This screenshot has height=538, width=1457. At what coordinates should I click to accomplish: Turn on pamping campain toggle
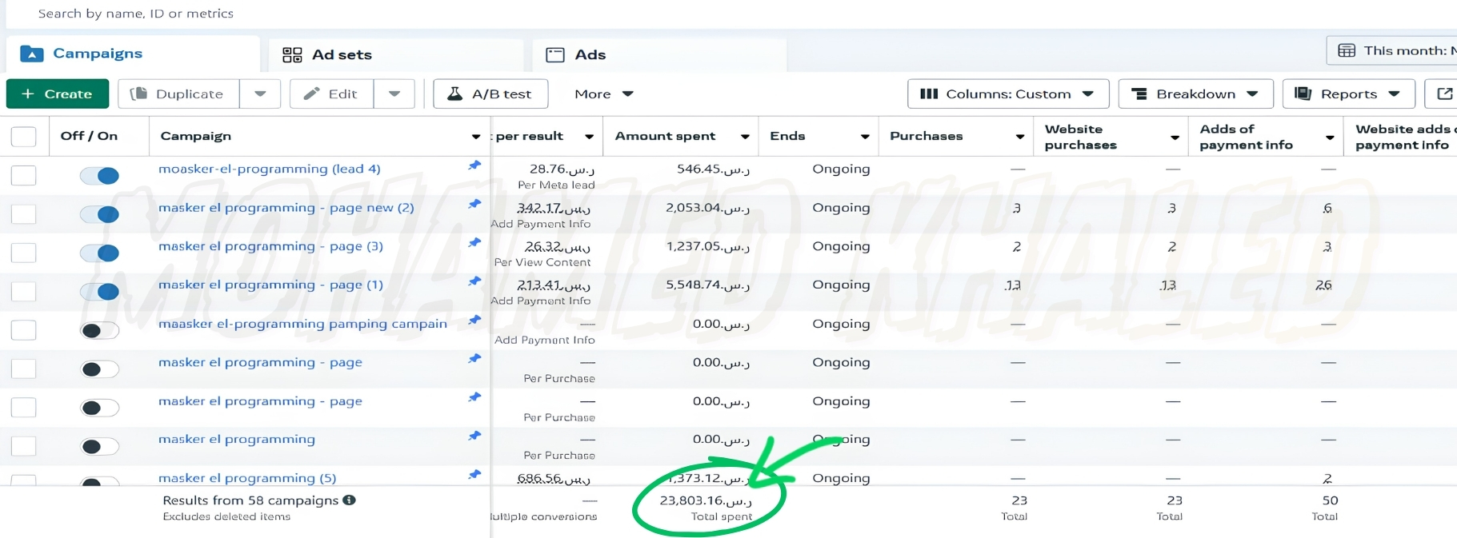pos(100,330)
